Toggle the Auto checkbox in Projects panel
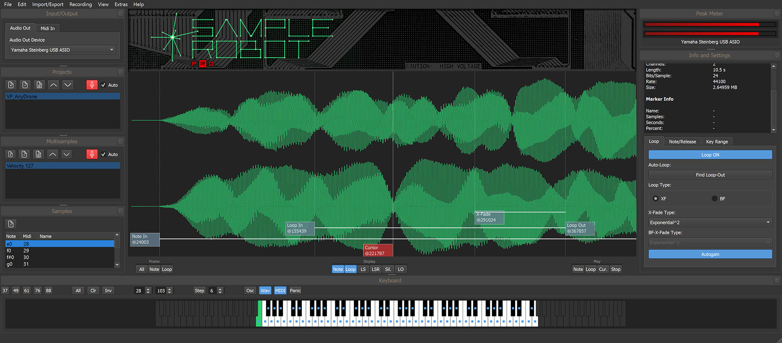782x343 pixels. 103,85
